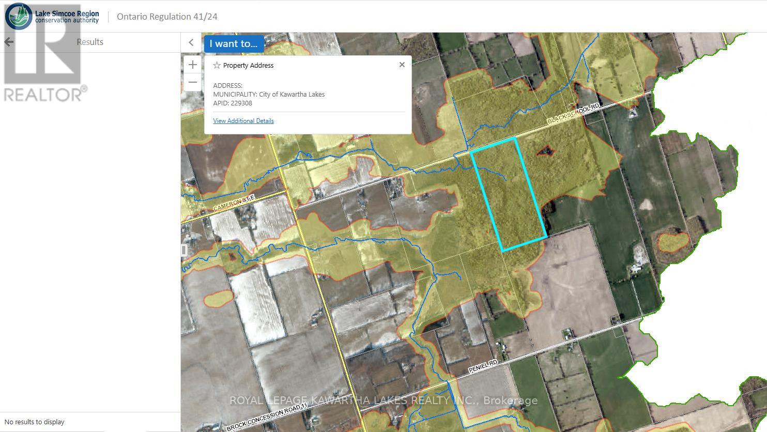This screenshot has width=767, height=432.
Task: Click the Peniel Rd road label
Action: coord(483,367)
